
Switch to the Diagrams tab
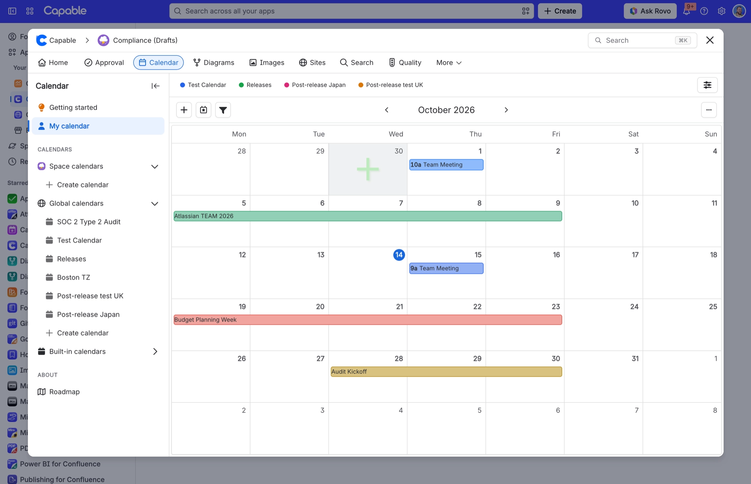(x=214, y=63)
